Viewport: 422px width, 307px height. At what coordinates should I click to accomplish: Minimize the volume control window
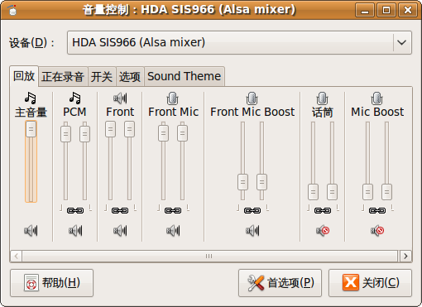click(365, 11)
